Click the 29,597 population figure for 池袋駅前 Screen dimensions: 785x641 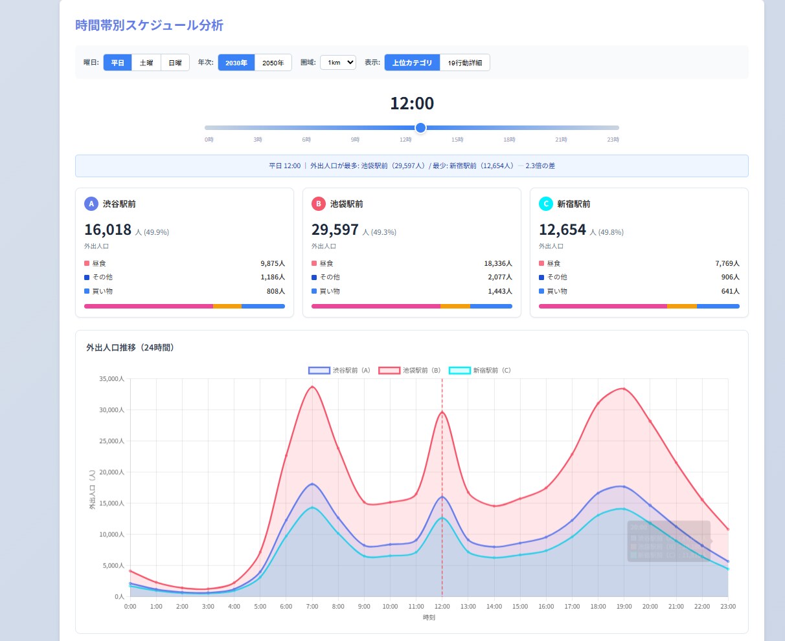[x=336, y=230]
